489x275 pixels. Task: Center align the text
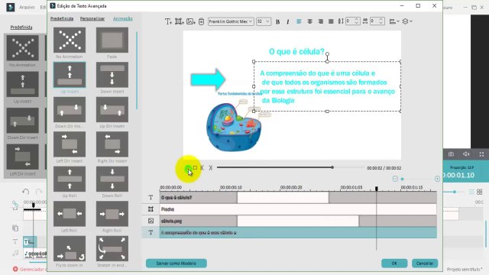pos(309,21)
